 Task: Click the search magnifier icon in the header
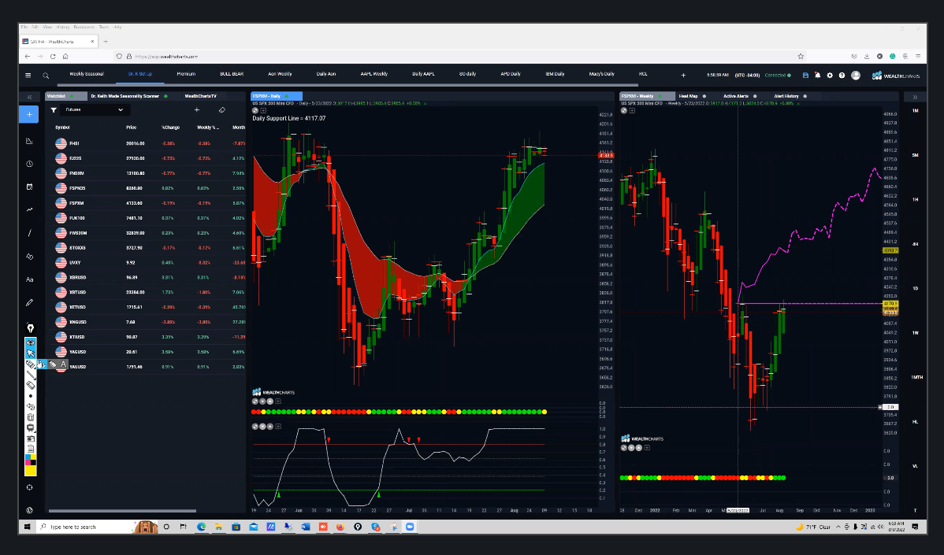click(x=46, y=76)
